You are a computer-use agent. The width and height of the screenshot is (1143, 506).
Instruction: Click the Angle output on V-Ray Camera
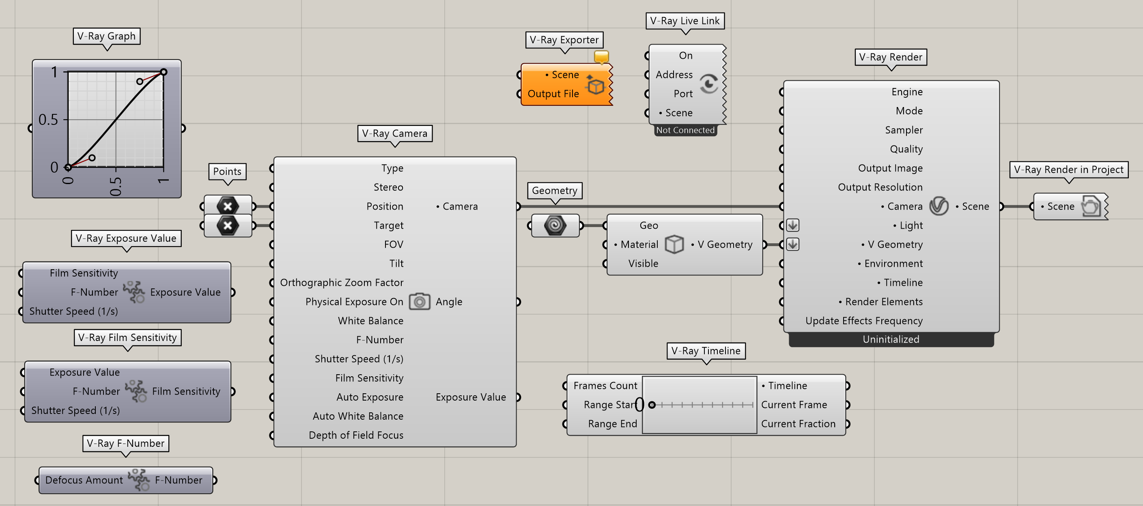[449, 302]
